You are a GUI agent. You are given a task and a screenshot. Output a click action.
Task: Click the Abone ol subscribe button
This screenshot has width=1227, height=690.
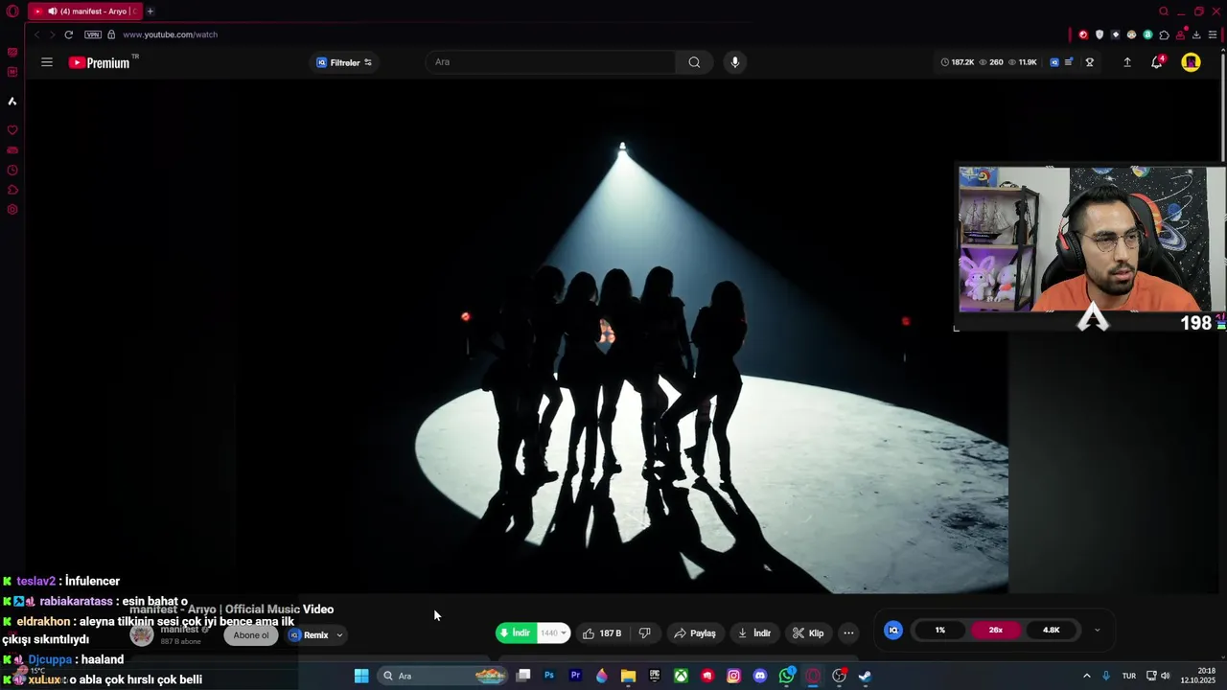[x=251, y=635]
